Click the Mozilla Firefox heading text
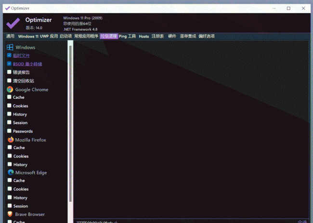The image size is (313, 223). (x=30, y=140)
